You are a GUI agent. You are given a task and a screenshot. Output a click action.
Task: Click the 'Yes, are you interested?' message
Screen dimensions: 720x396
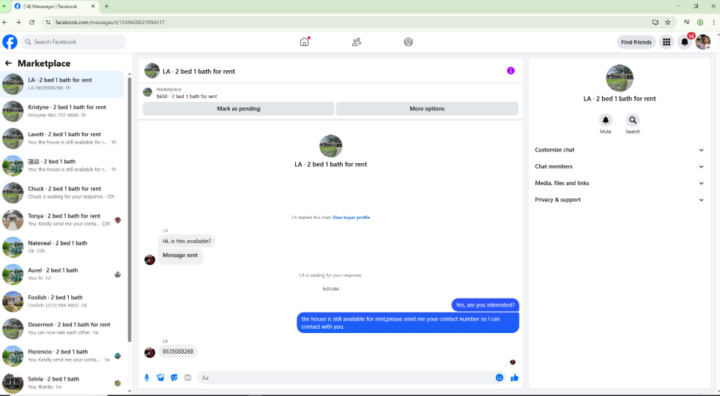coord(485,305)
